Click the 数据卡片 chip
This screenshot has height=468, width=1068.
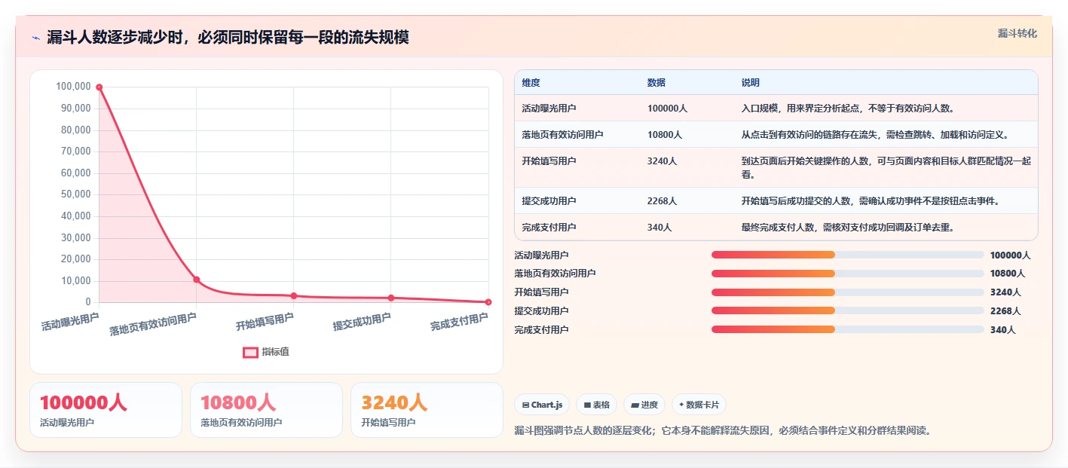pos(699,405)
